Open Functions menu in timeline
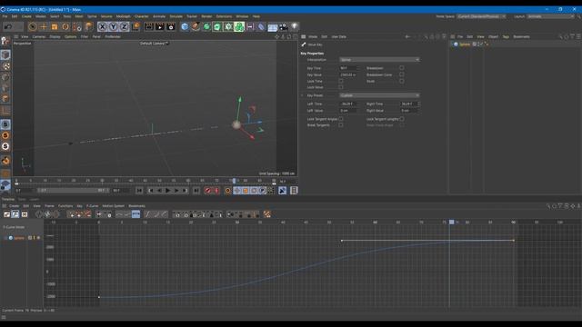 65,206
